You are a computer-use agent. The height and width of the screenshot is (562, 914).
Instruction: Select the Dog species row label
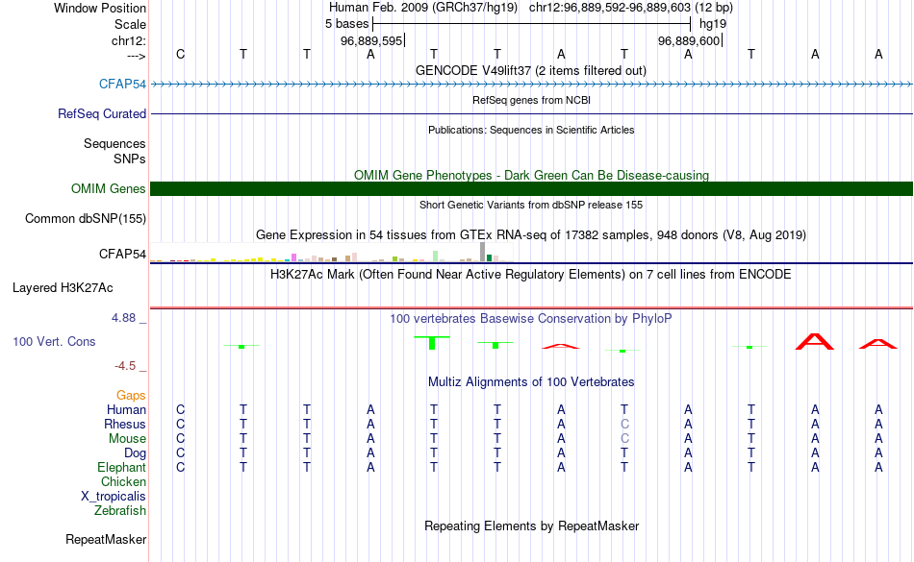point(135,453)
